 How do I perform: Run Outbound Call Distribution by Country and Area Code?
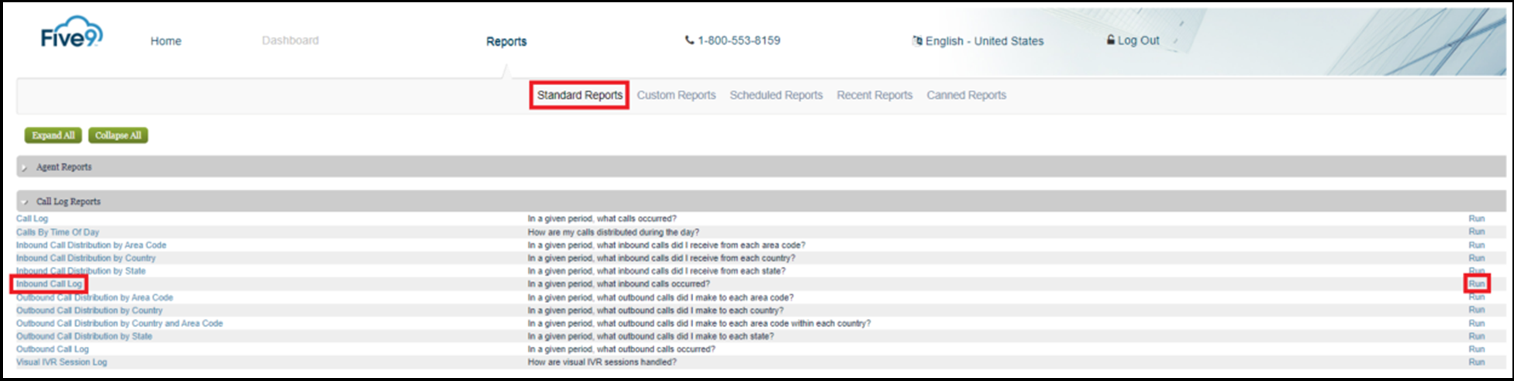(1476, 324)
